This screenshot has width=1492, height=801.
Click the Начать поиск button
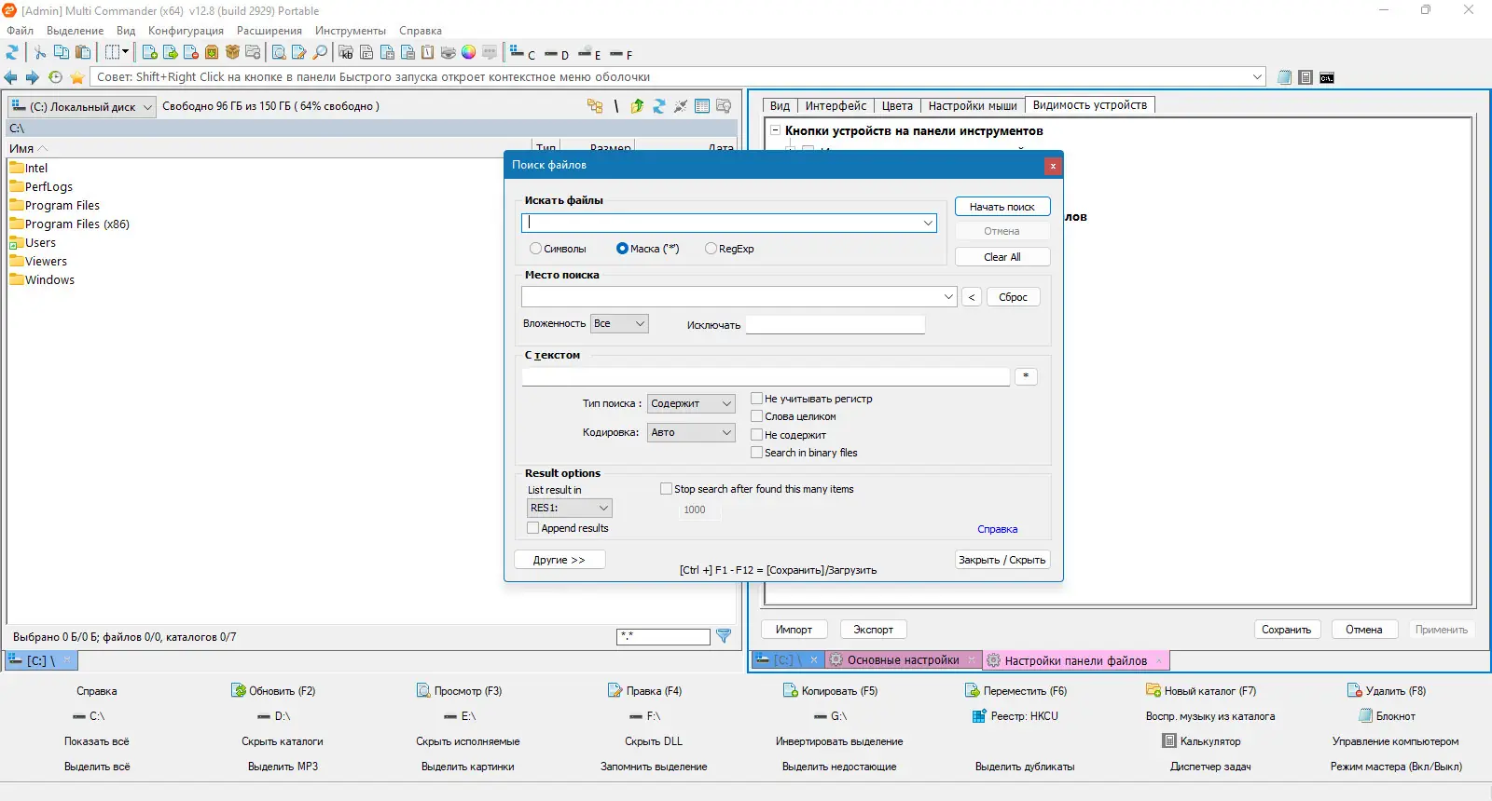coord(1002,207)
